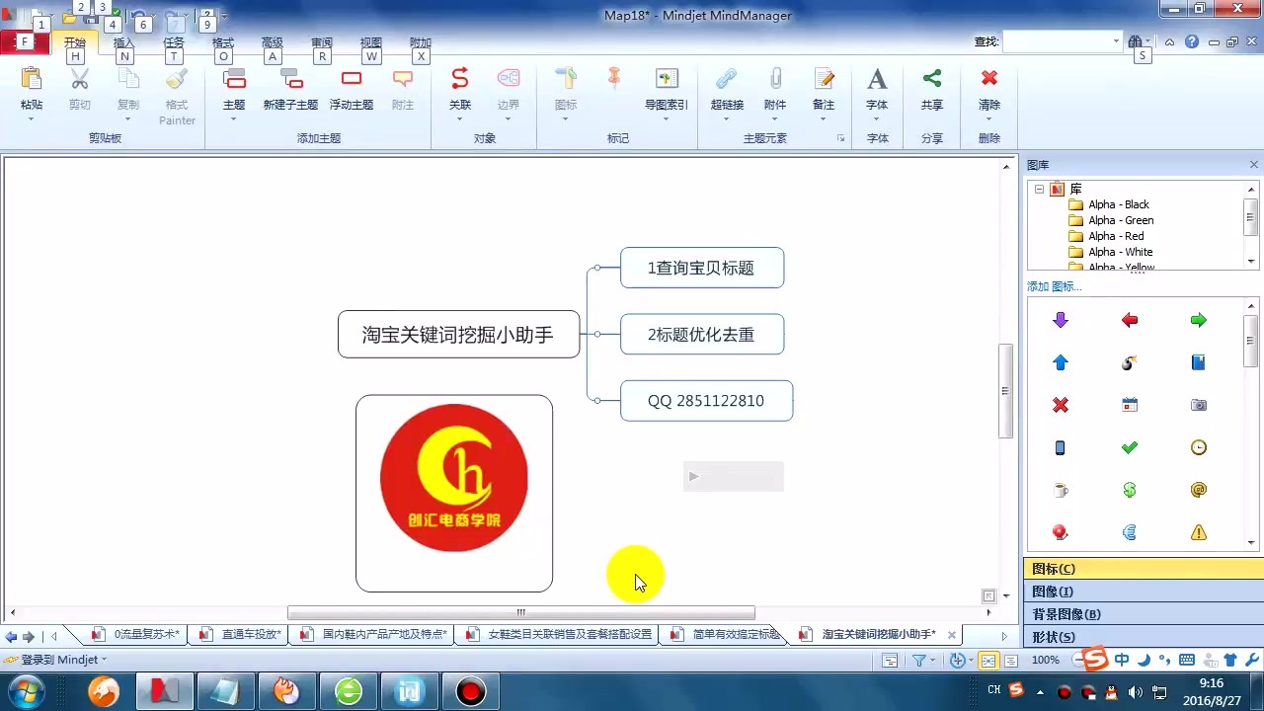Pick the euro sign marker icon
This screenshot has width=1264, height=711.
(x=1130, y=532)
